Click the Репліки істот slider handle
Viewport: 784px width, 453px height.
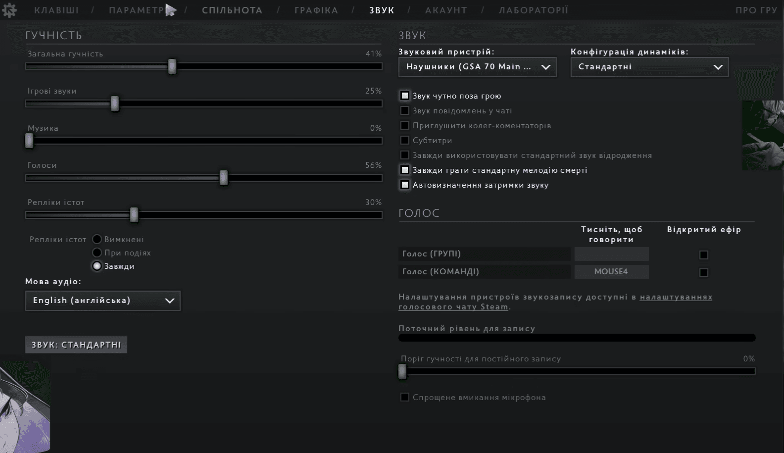tap(134, 215)
